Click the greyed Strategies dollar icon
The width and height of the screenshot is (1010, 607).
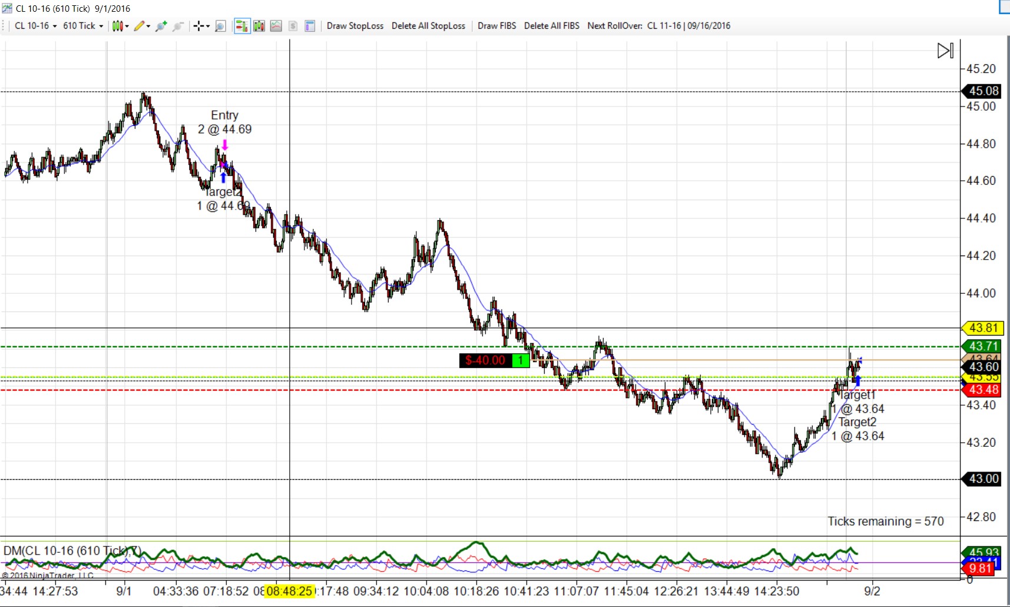293,26
